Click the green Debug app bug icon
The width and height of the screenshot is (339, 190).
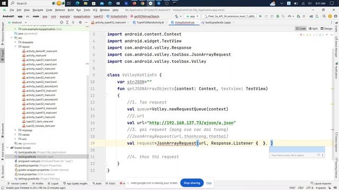pos(278,16)
